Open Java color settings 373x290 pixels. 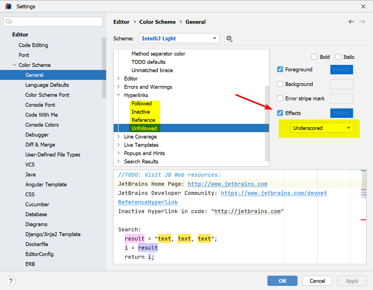[30, 174]
